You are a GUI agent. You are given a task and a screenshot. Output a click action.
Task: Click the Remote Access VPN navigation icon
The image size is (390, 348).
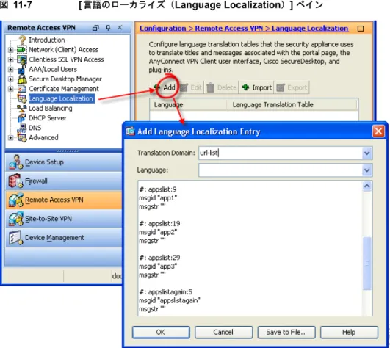coord(16,200)
